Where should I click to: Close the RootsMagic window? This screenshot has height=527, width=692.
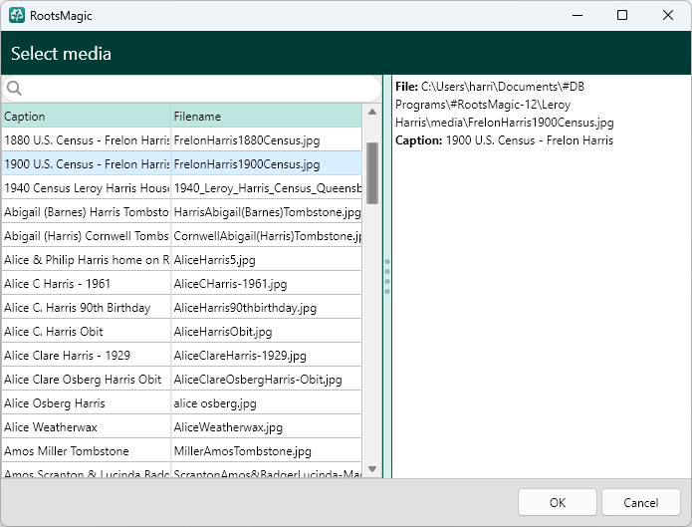coord(668,15)
